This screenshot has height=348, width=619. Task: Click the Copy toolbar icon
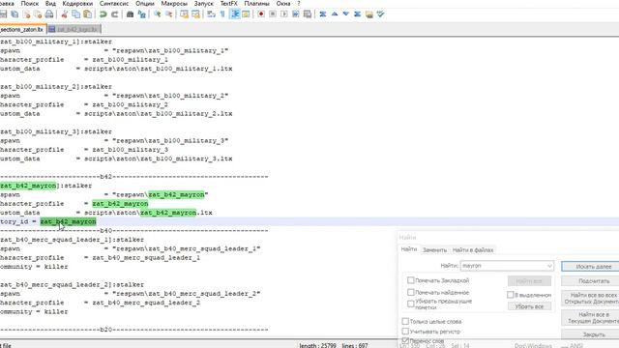[75, 14]
